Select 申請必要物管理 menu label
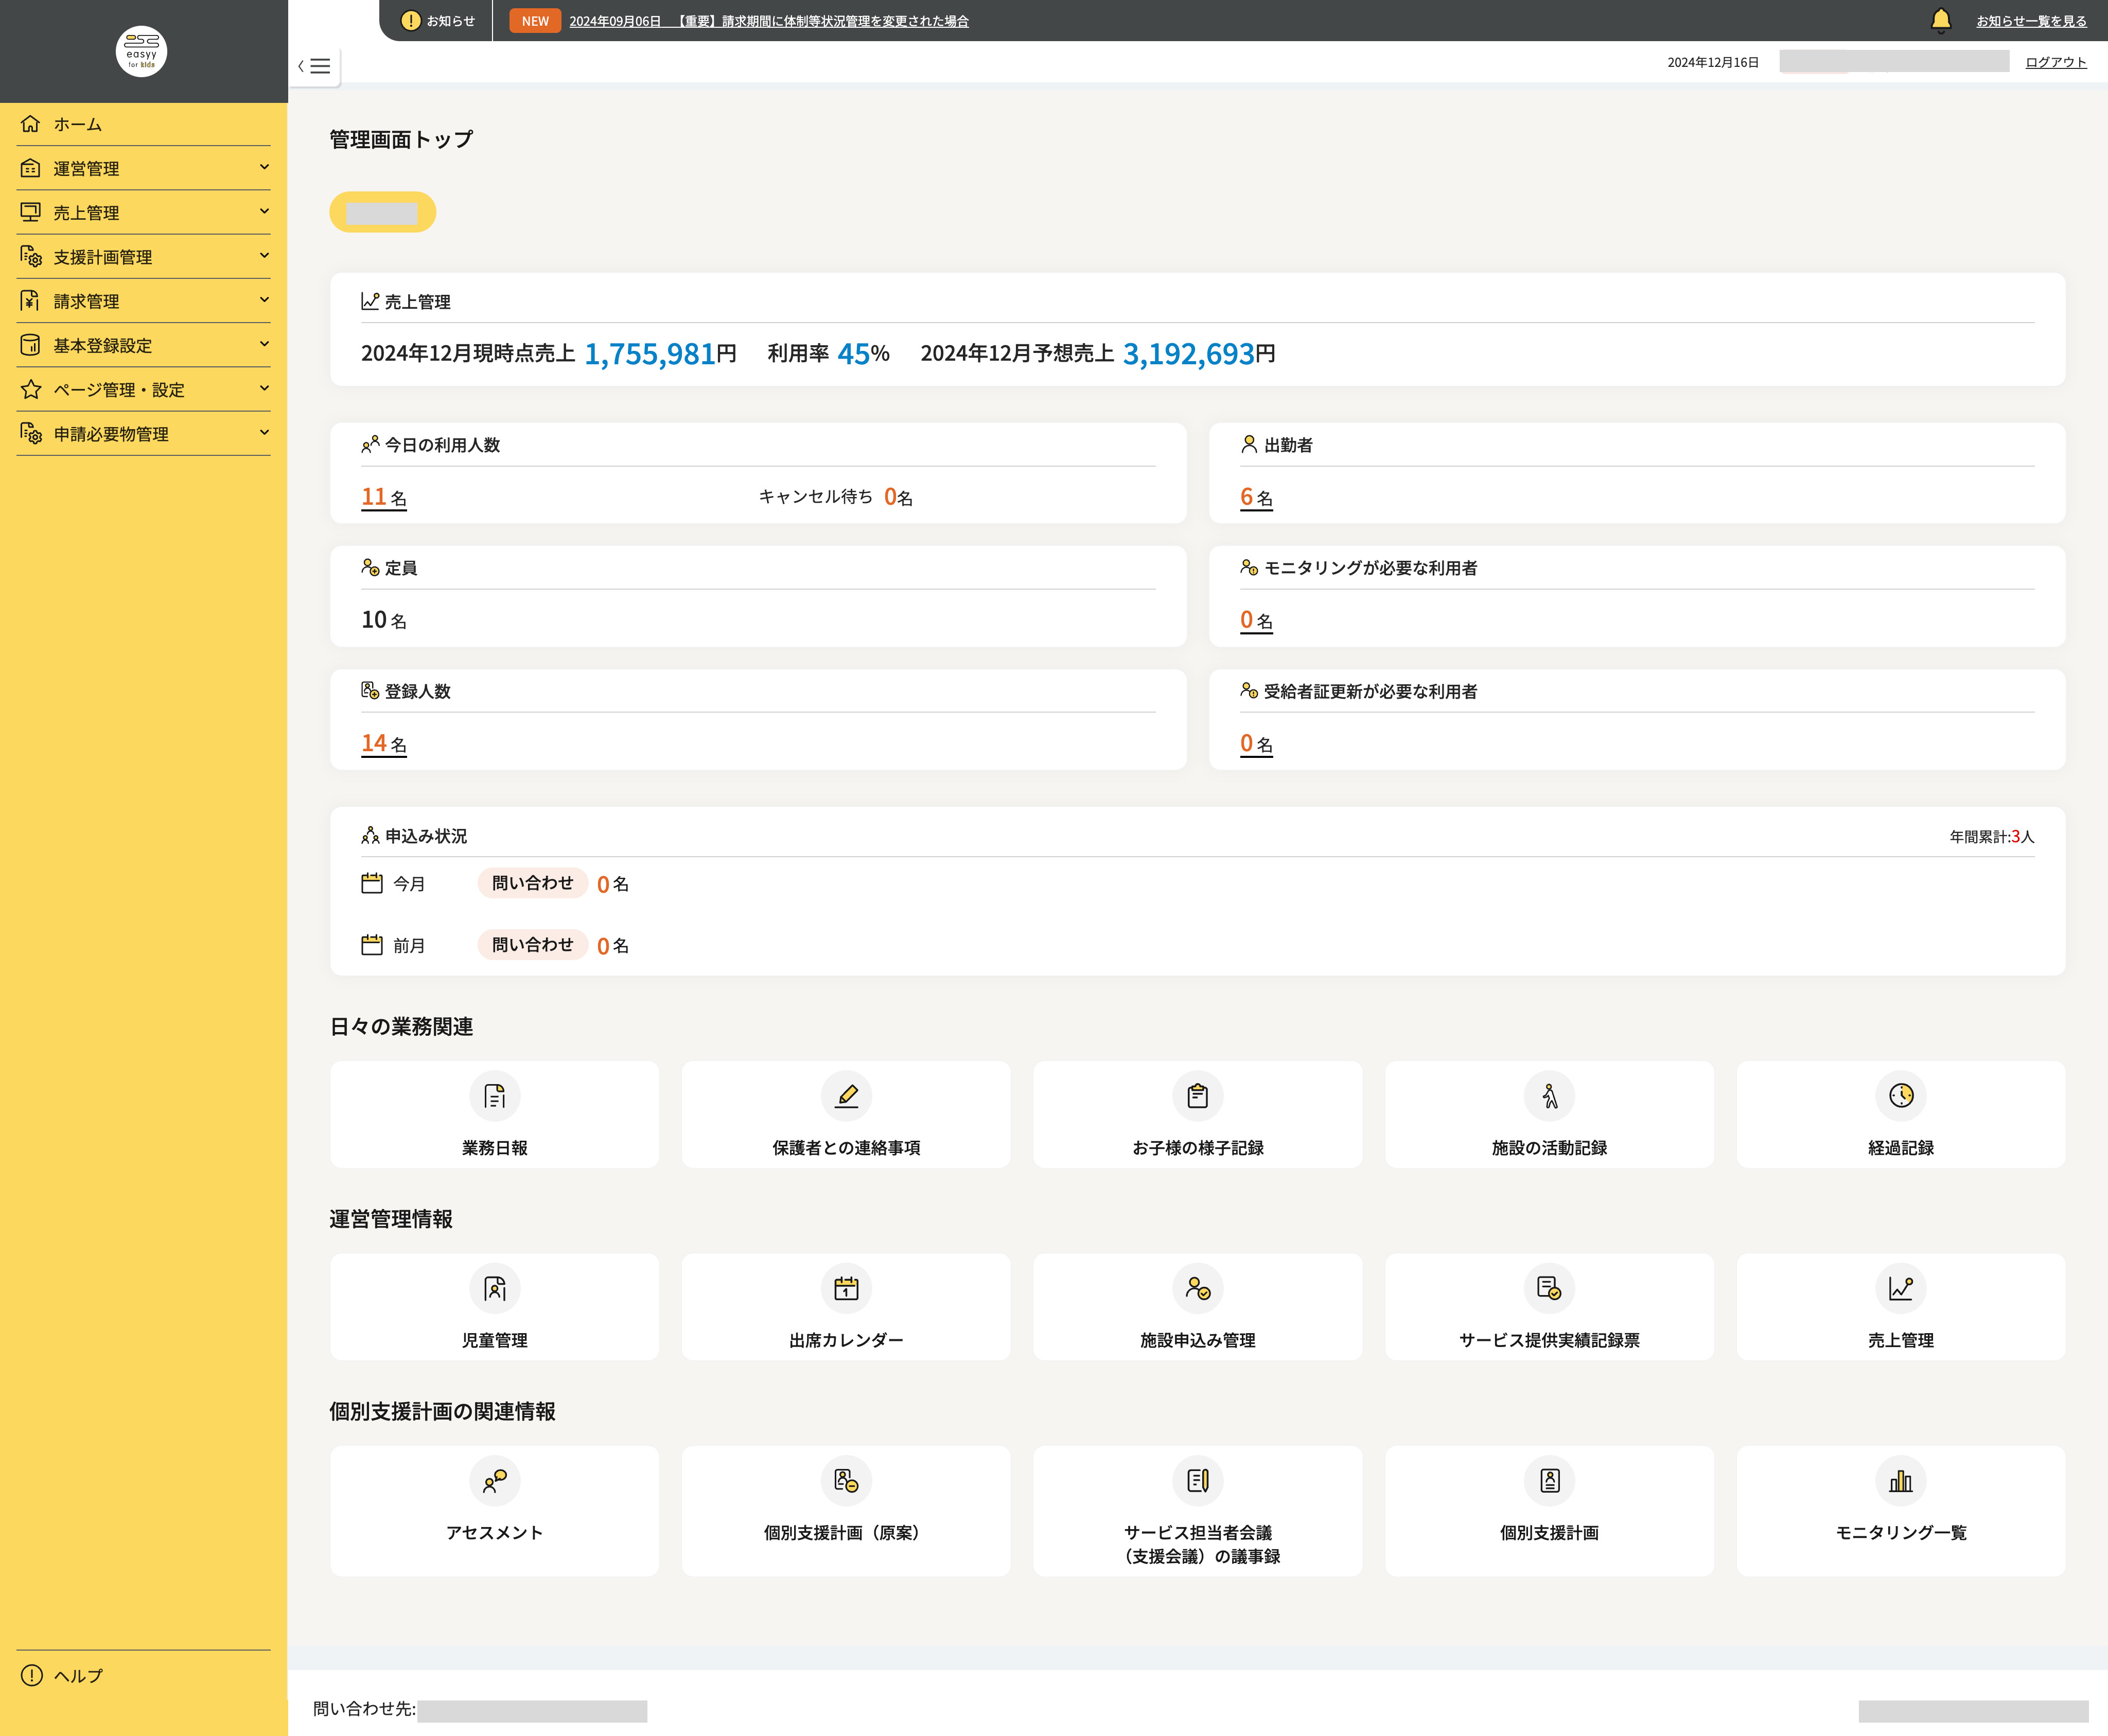2108x1736 pixels. (x=111, y=434)
